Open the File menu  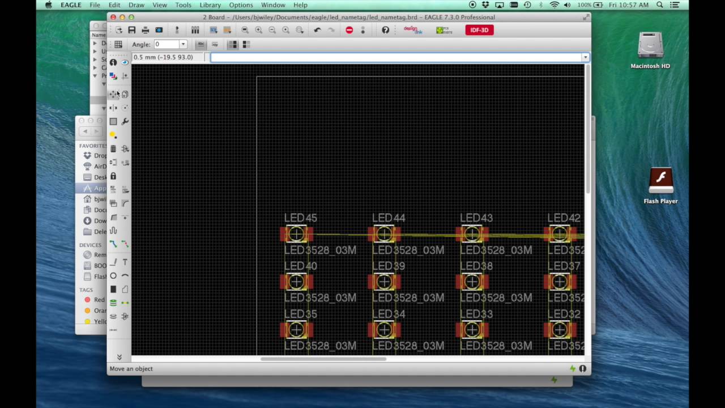click(95, 5)
